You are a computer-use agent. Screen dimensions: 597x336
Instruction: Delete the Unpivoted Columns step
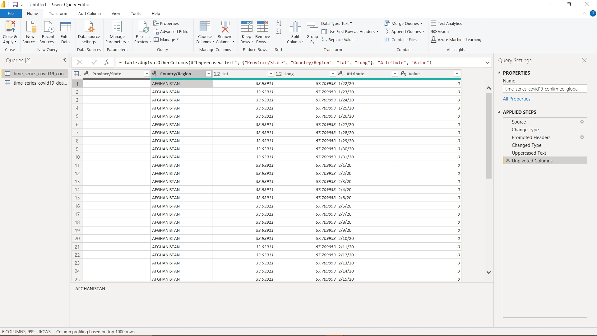[508, 160]
